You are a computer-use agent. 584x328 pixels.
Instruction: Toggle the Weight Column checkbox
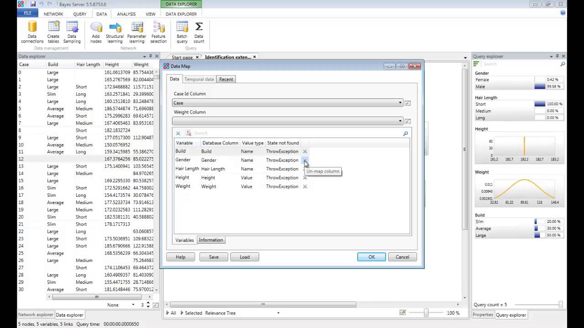coord(407,121)
